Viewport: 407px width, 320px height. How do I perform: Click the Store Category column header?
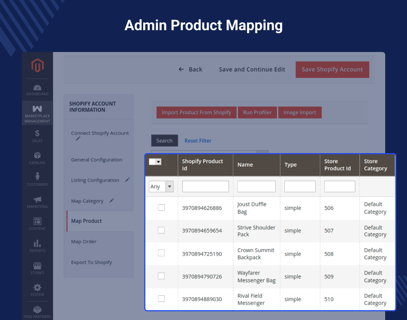pyautogui.click(x=378, y=165)
